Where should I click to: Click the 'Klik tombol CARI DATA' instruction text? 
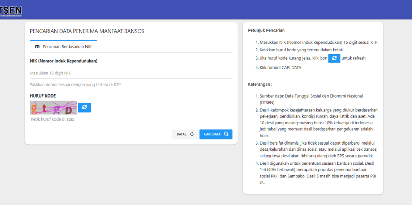pyautogui.click(x=280, y=68)
